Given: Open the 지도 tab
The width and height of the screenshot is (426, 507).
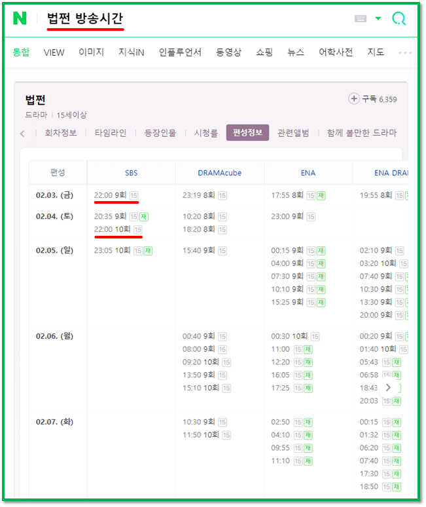Looking at the screenshot, I should 376,52.
